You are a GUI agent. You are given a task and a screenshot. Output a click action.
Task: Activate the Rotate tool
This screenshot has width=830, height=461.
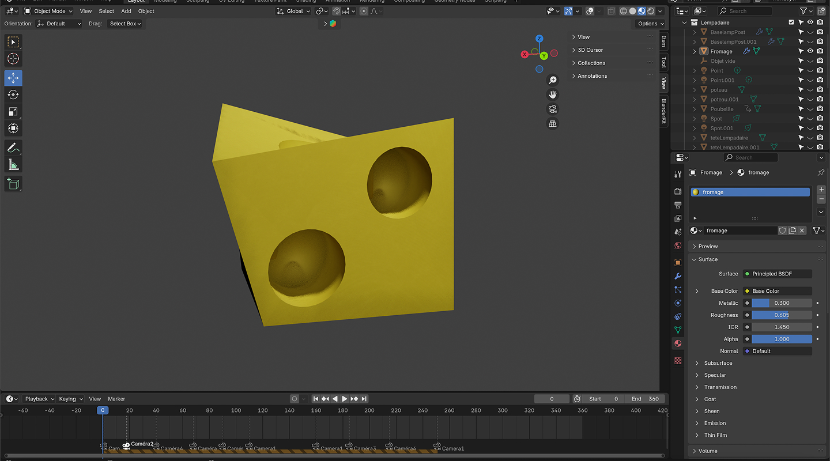pyautogui.click(x=13, y=95)
